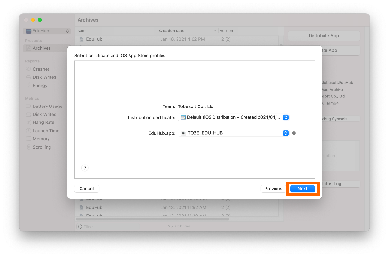Click the Version column header
Screen dimensions: 389x257
[x=226, y=31]
